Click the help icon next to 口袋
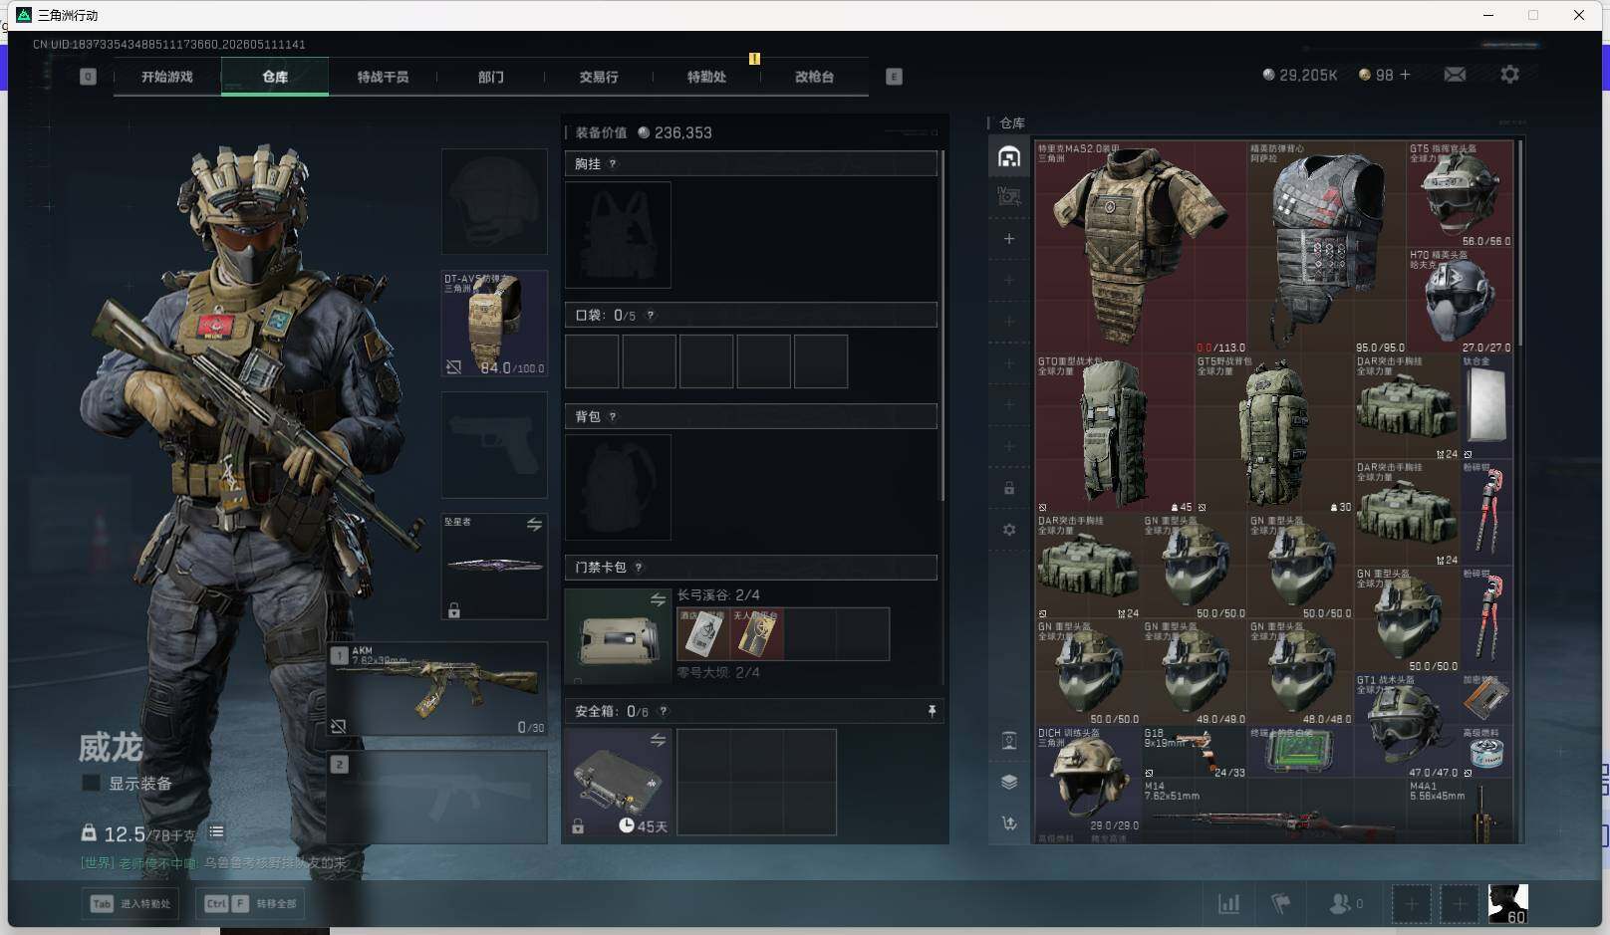The width and height of the screenshot is (1610, 935). pos(651,316)
